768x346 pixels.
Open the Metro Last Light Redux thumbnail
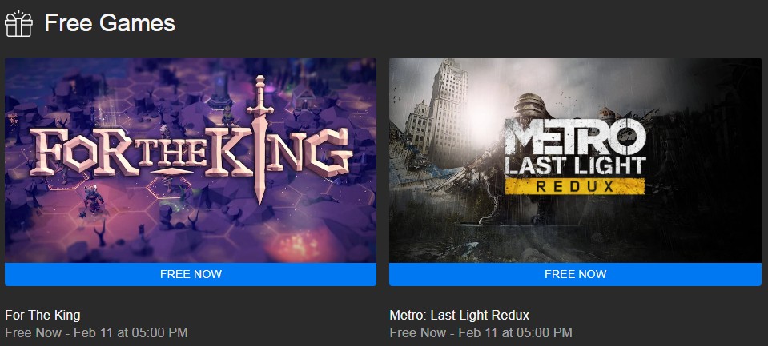(x=575, y=161)
